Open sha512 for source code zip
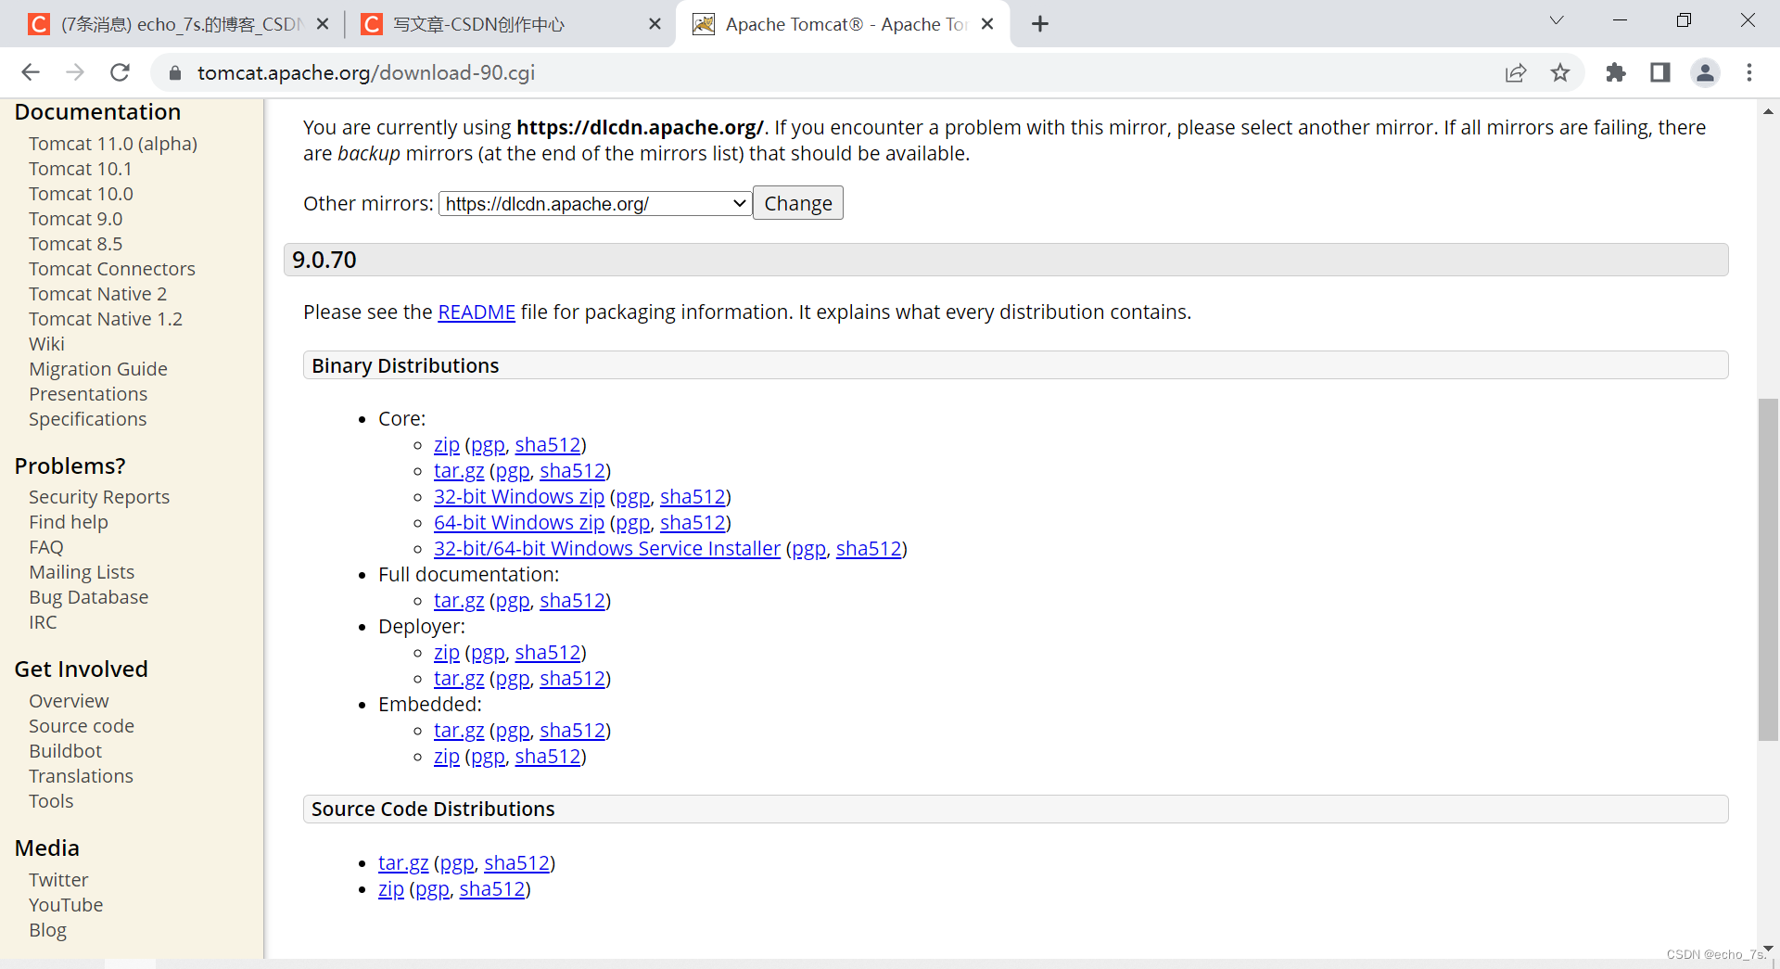 coord(492,889)
